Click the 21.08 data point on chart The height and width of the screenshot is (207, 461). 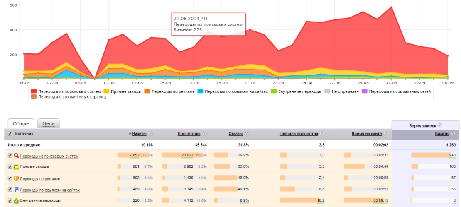250,30
